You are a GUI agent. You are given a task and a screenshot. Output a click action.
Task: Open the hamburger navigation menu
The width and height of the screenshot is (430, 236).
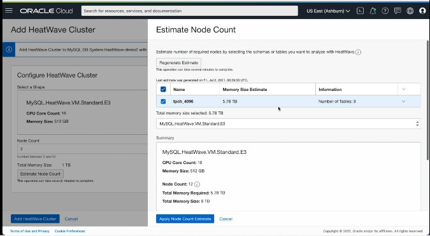9,11
